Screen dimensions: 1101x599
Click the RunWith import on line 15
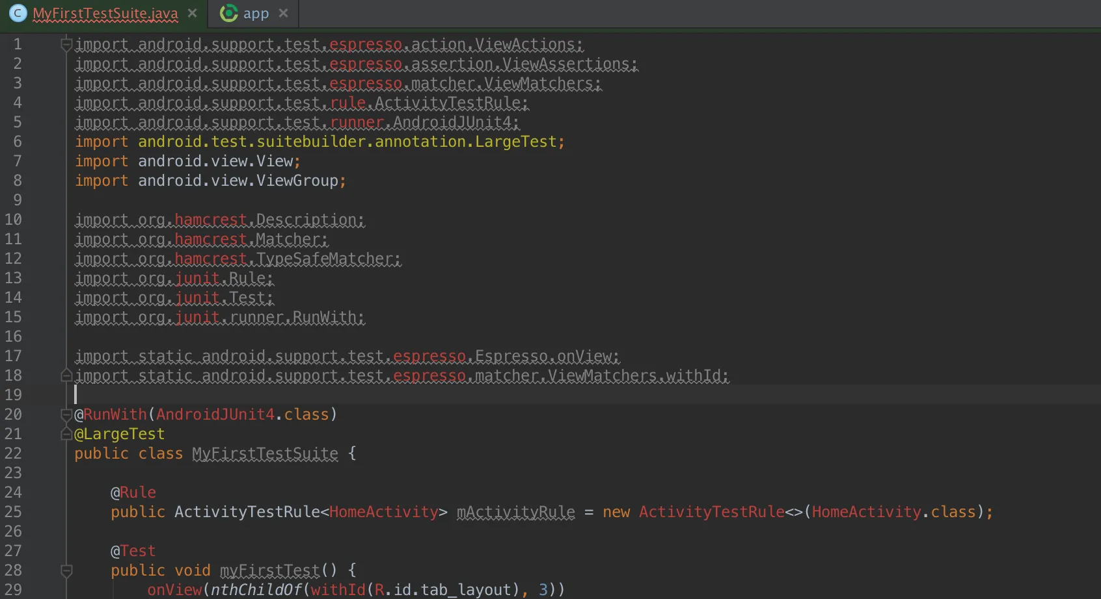click(x=219, y=317)
